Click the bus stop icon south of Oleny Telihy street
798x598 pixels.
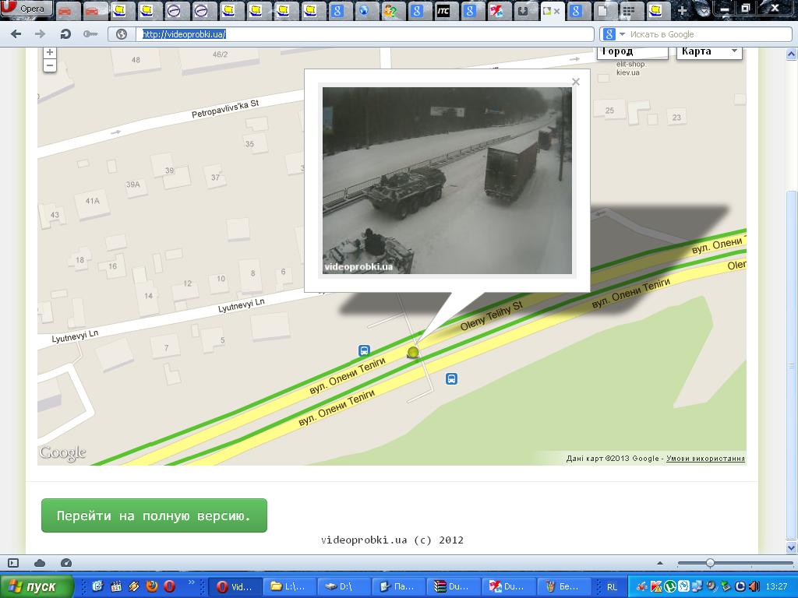point(451,378)
